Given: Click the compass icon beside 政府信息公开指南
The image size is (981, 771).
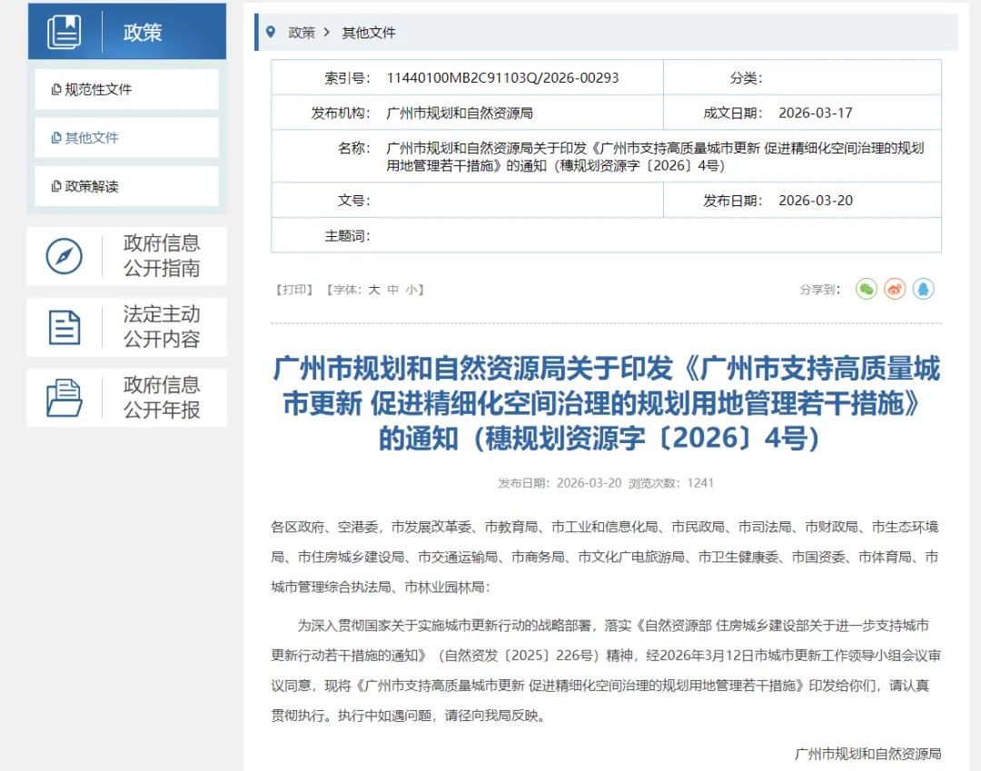Looking at the screenshot, I should (63, 256).
